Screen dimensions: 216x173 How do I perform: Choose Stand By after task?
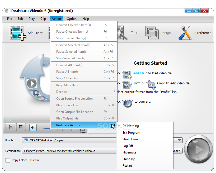(145, 159)
